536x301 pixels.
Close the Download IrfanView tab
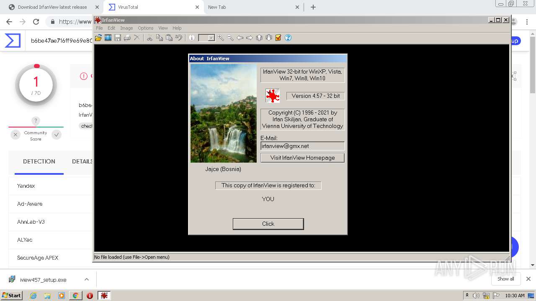tap(97, 7)
